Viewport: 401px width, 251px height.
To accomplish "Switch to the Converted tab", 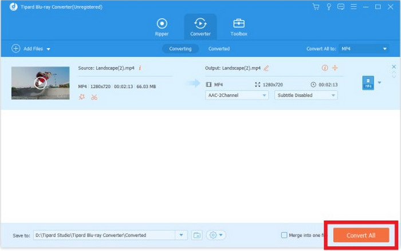I will [x=219, y=49].
